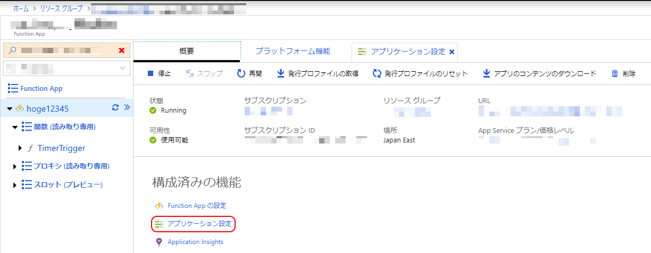Screen dimensions: 651x253
Task: Collapse the hoge12345 tree node
Action: pos(10,108)
